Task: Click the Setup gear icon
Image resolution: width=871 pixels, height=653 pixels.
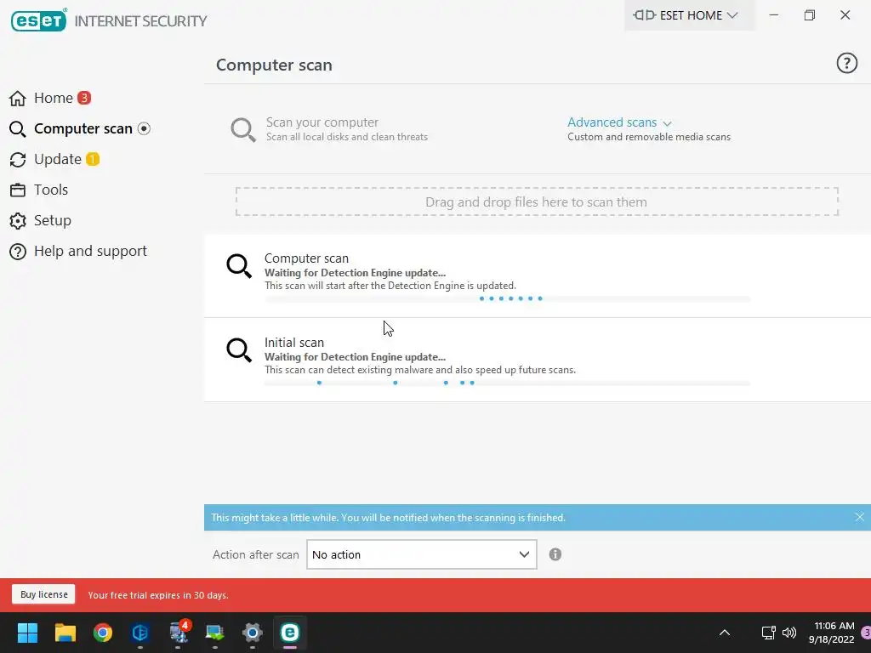Action: coord(18,221)
